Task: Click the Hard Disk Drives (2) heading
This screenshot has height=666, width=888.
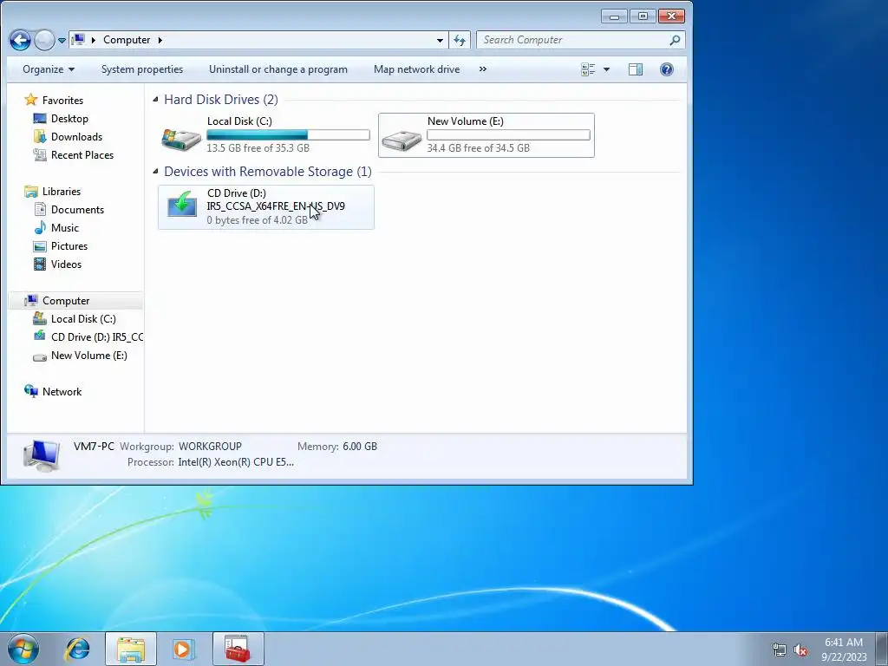Action: [221, 100]
